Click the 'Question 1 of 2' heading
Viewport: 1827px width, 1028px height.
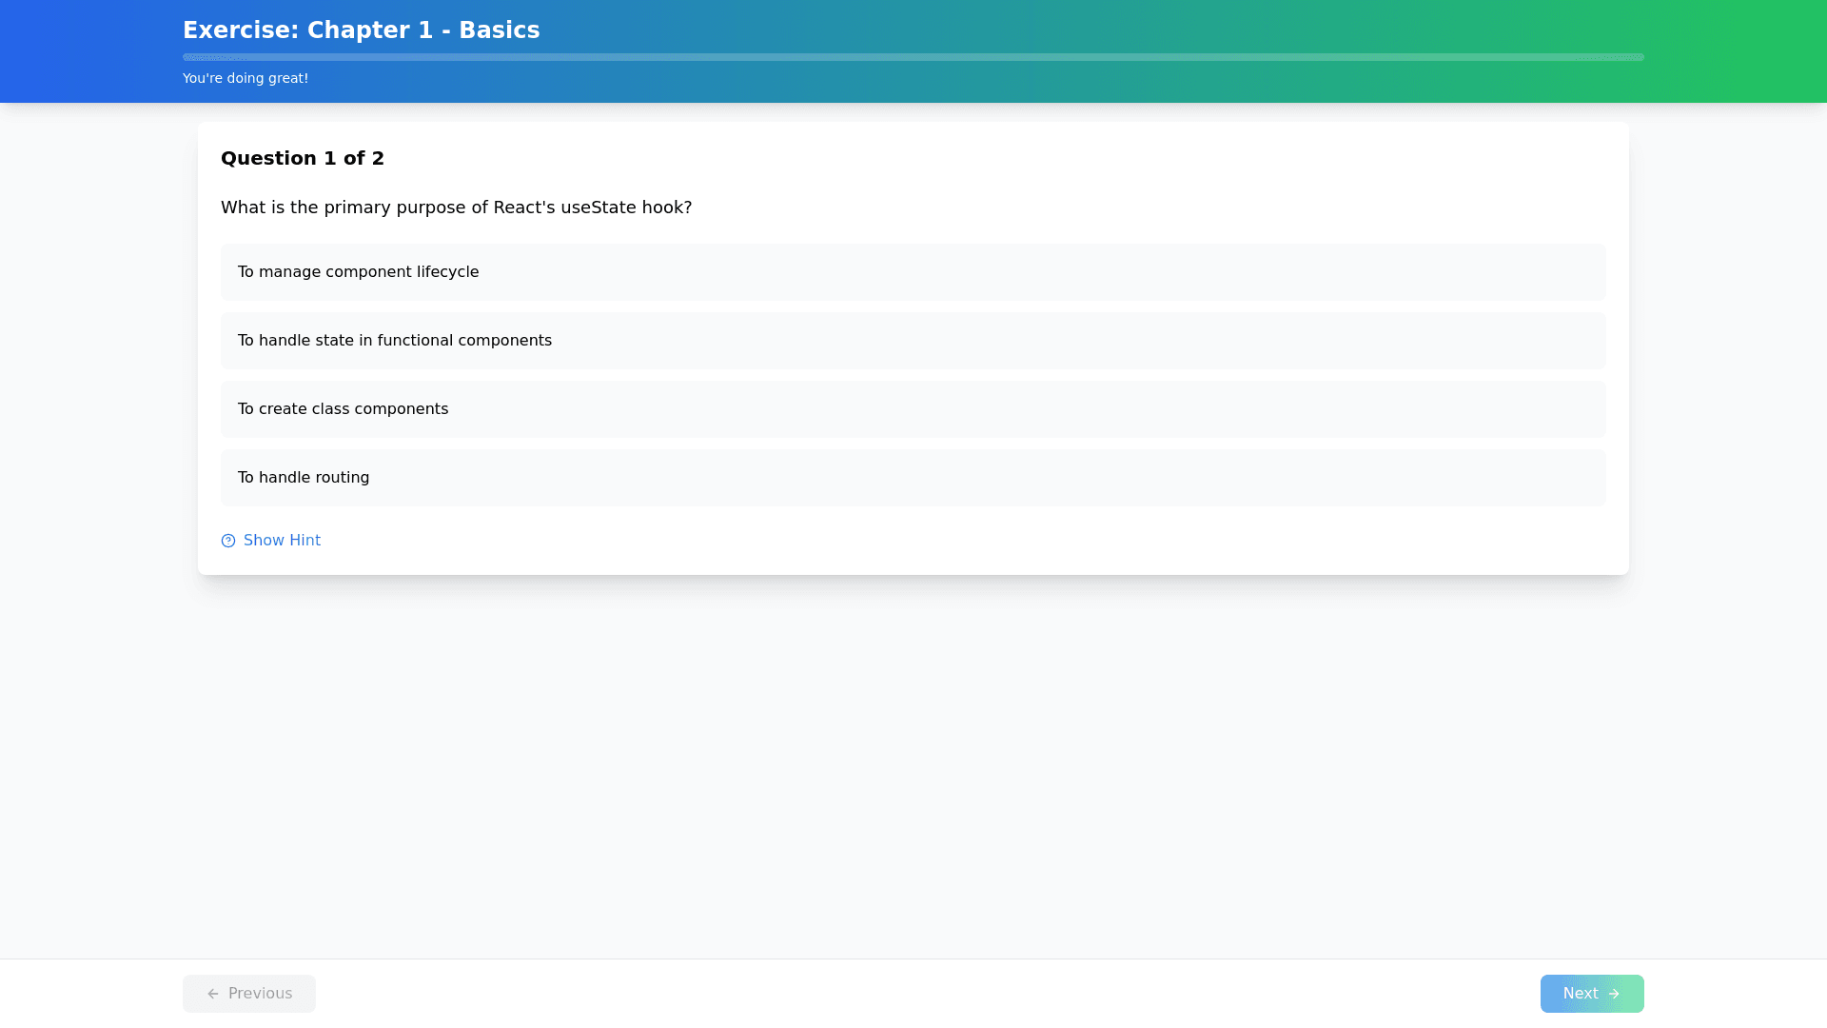[x=303, y=158]
